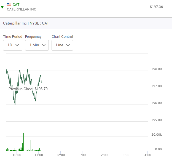
Task: Click the 12:00 time axis label
Action: coord(61,155)
